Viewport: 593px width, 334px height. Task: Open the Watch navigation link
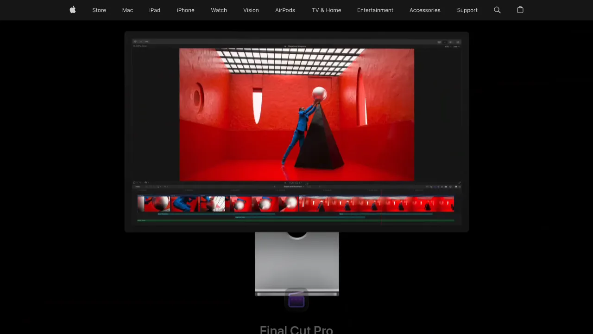click(x=219, y=10)
